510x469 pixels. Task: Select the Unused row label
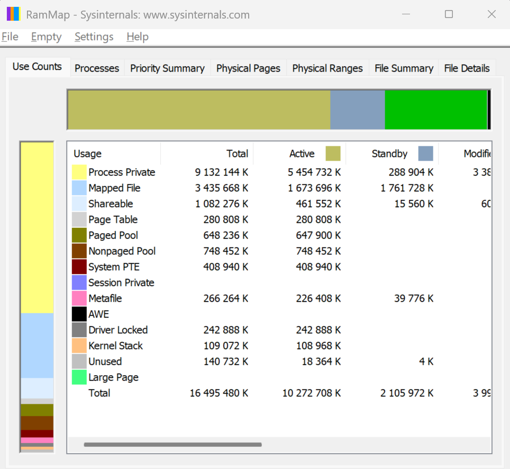tap(105, 361)
